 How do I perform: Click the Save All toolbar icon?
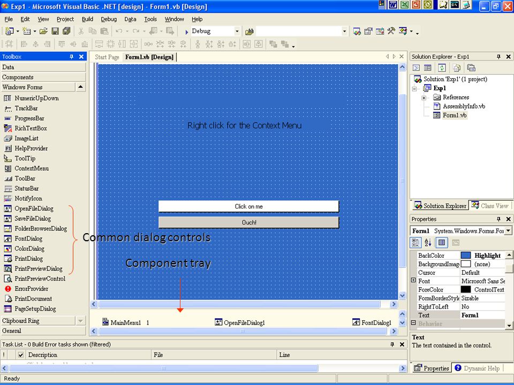(x=66, y=31)
